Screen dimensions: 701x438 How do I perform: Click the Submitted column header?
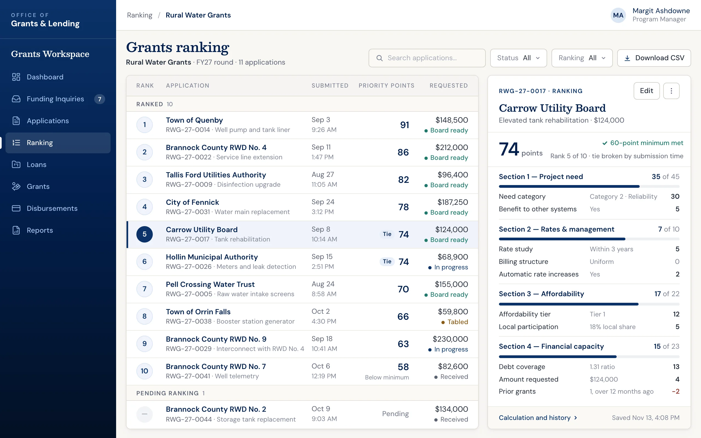(x=330, y=85)
